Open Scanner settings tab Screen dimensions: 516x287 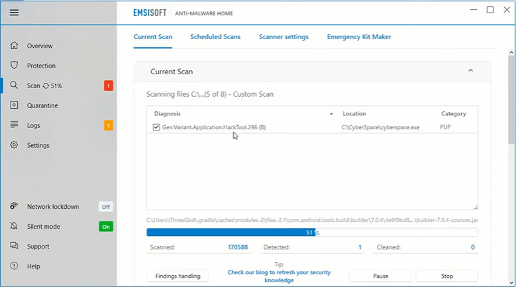(x=284, y=37)
